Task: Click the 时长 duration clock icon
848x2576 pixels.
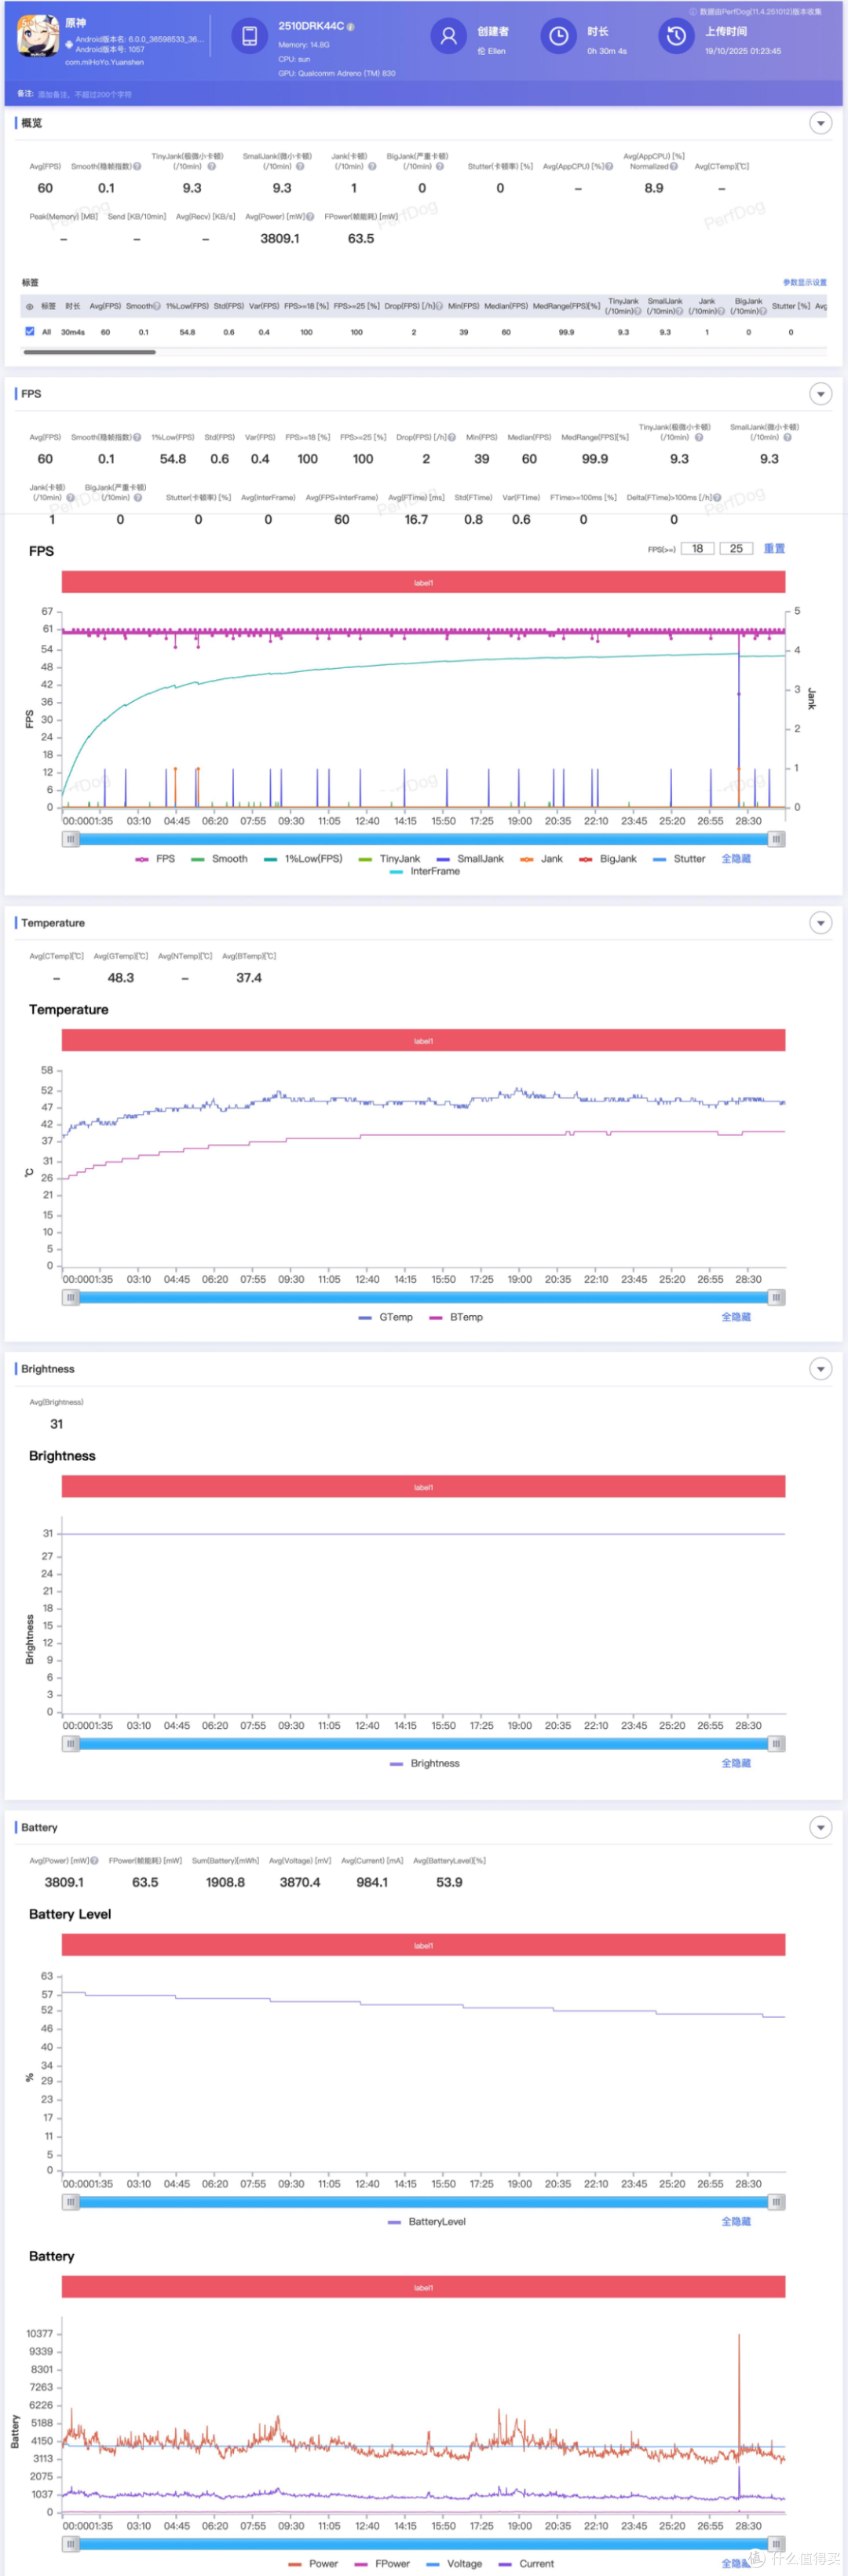Action: 558,36
